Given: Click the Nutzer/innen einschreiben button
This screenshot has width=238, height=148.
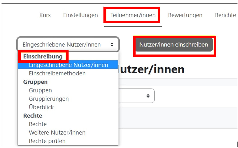Looking at the screenshot, I should click(174, 44).
